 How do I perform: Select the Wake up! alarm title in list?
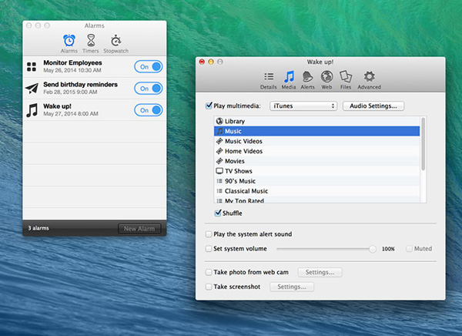[x=57, y=106]
